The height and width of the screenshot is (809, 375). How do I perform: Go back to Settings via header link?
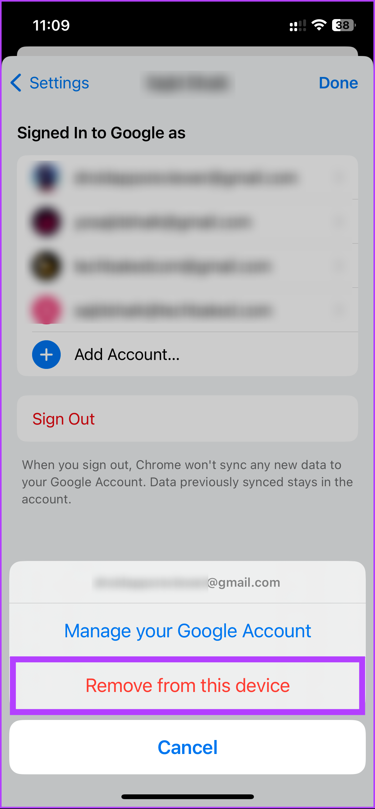pos(59,83)
